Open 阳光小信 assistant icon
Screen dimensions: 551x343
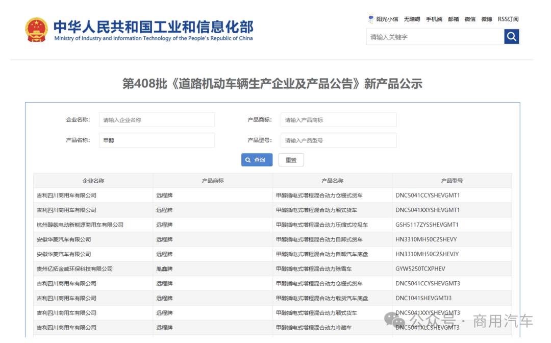pyautogui.click(x=371, y=19)
